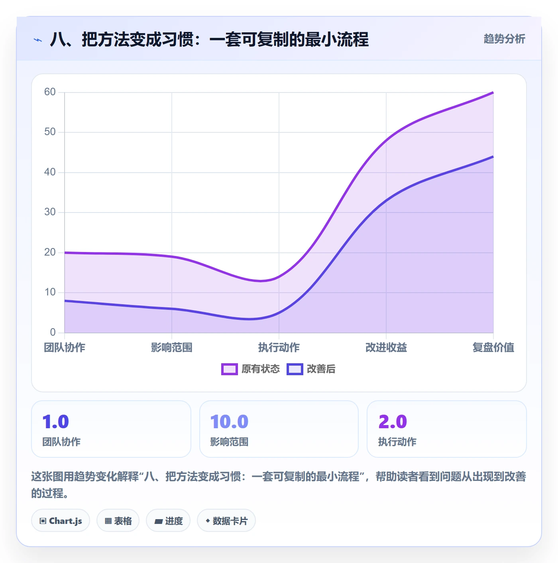Click the lightning icon beside the title
Image resolution: width=558 pixels, height=563 pixels.
pos(38,40)
